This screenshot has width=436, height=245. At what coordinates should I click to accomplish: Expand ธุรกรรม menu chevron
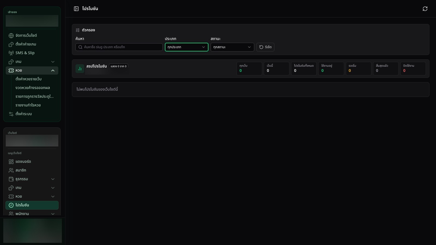53,179
